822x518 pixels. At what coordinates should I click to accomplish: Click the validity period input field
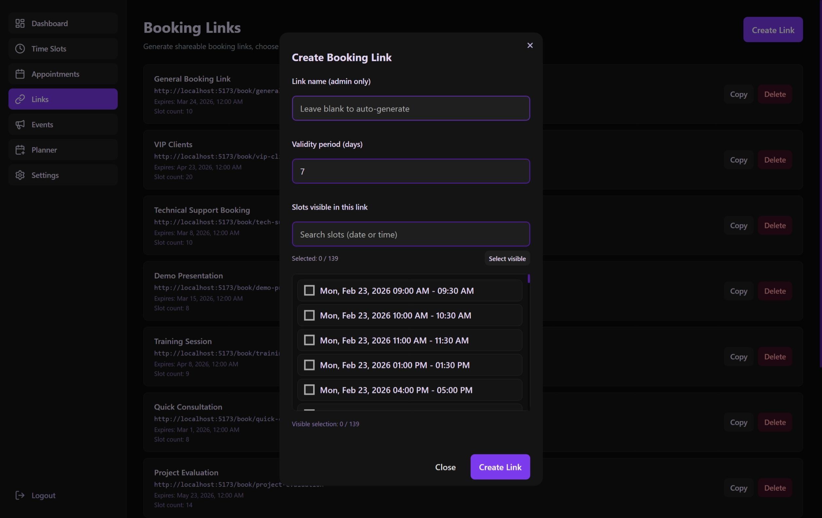[x=411, y=171]
